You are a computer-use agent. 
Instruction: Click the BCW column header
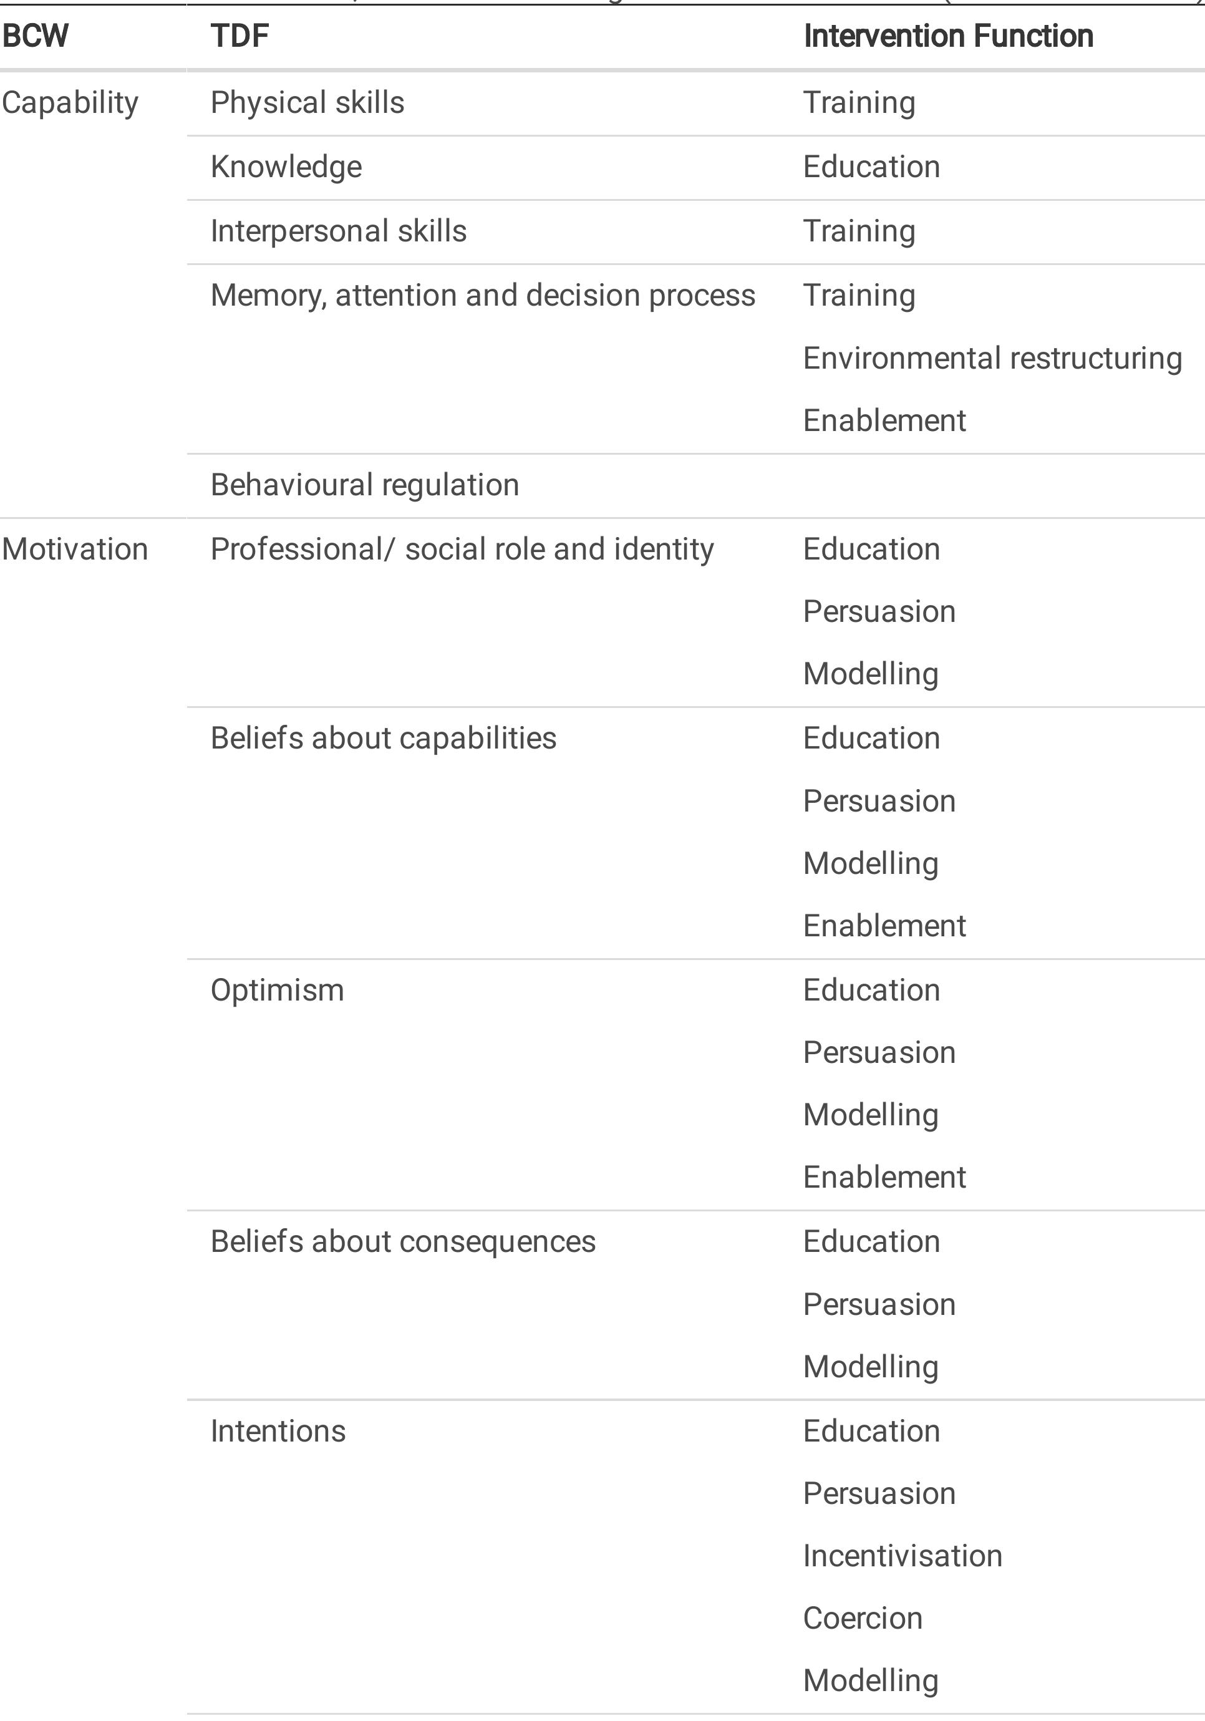point(35,36)
